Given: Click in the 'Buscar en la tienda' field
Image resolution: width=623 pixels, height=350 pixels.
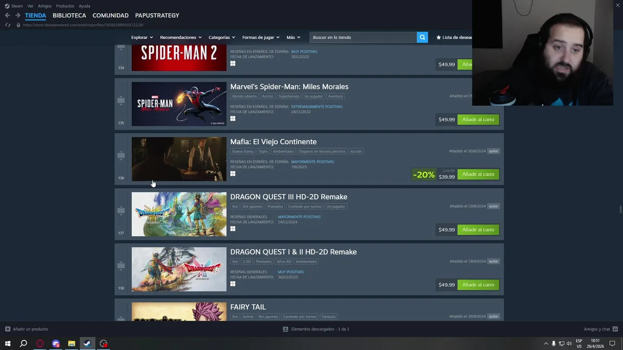Looking at the screenshot, I should click(x=363, y=37).
